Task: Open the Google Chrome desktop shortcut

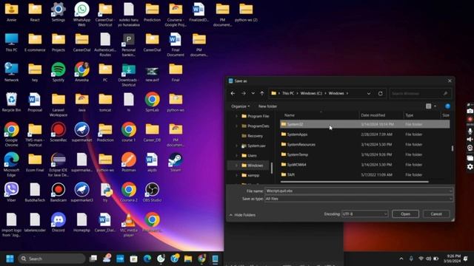Action: click(x=12, y=134)
